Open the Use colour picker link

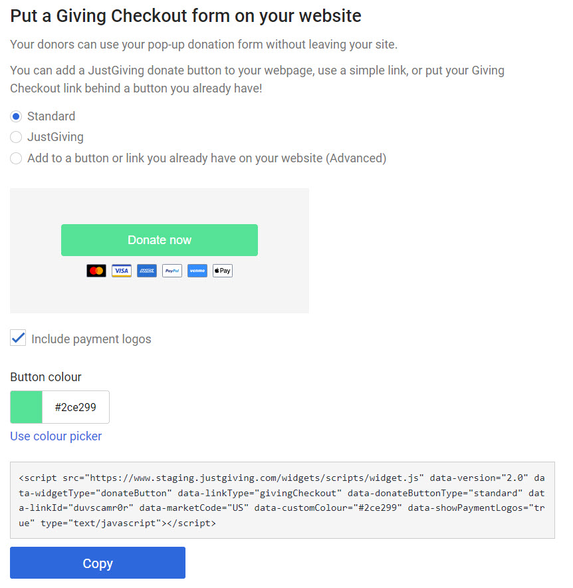point(56,436)
